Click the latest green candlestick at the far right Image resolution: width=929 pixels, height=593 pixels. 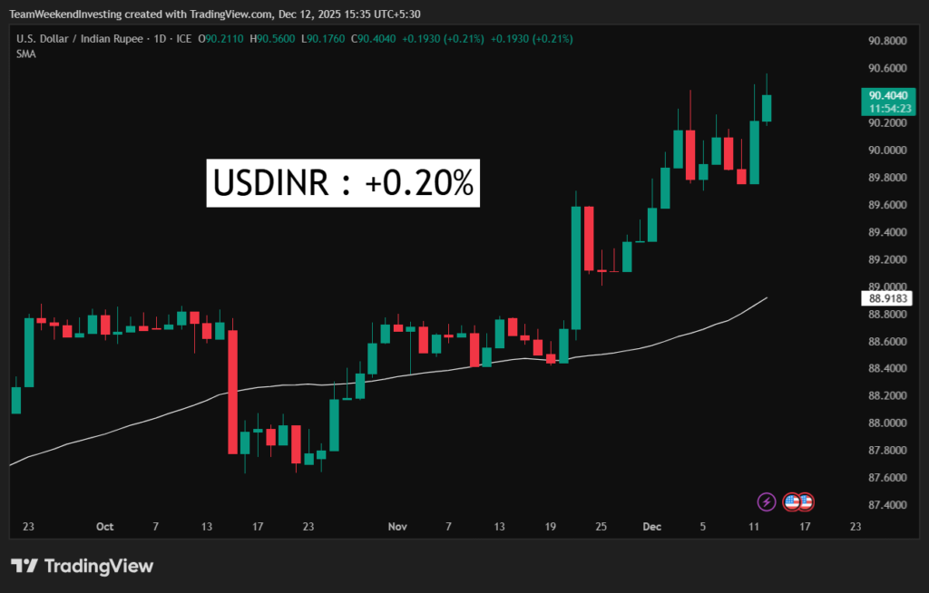767,108
